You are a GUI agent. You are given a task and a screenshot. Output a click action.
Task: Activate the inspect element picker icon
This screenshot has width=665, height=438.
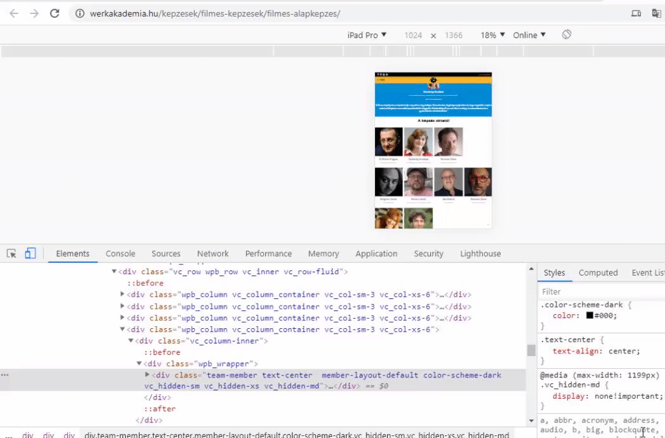[x=11, y=254]
